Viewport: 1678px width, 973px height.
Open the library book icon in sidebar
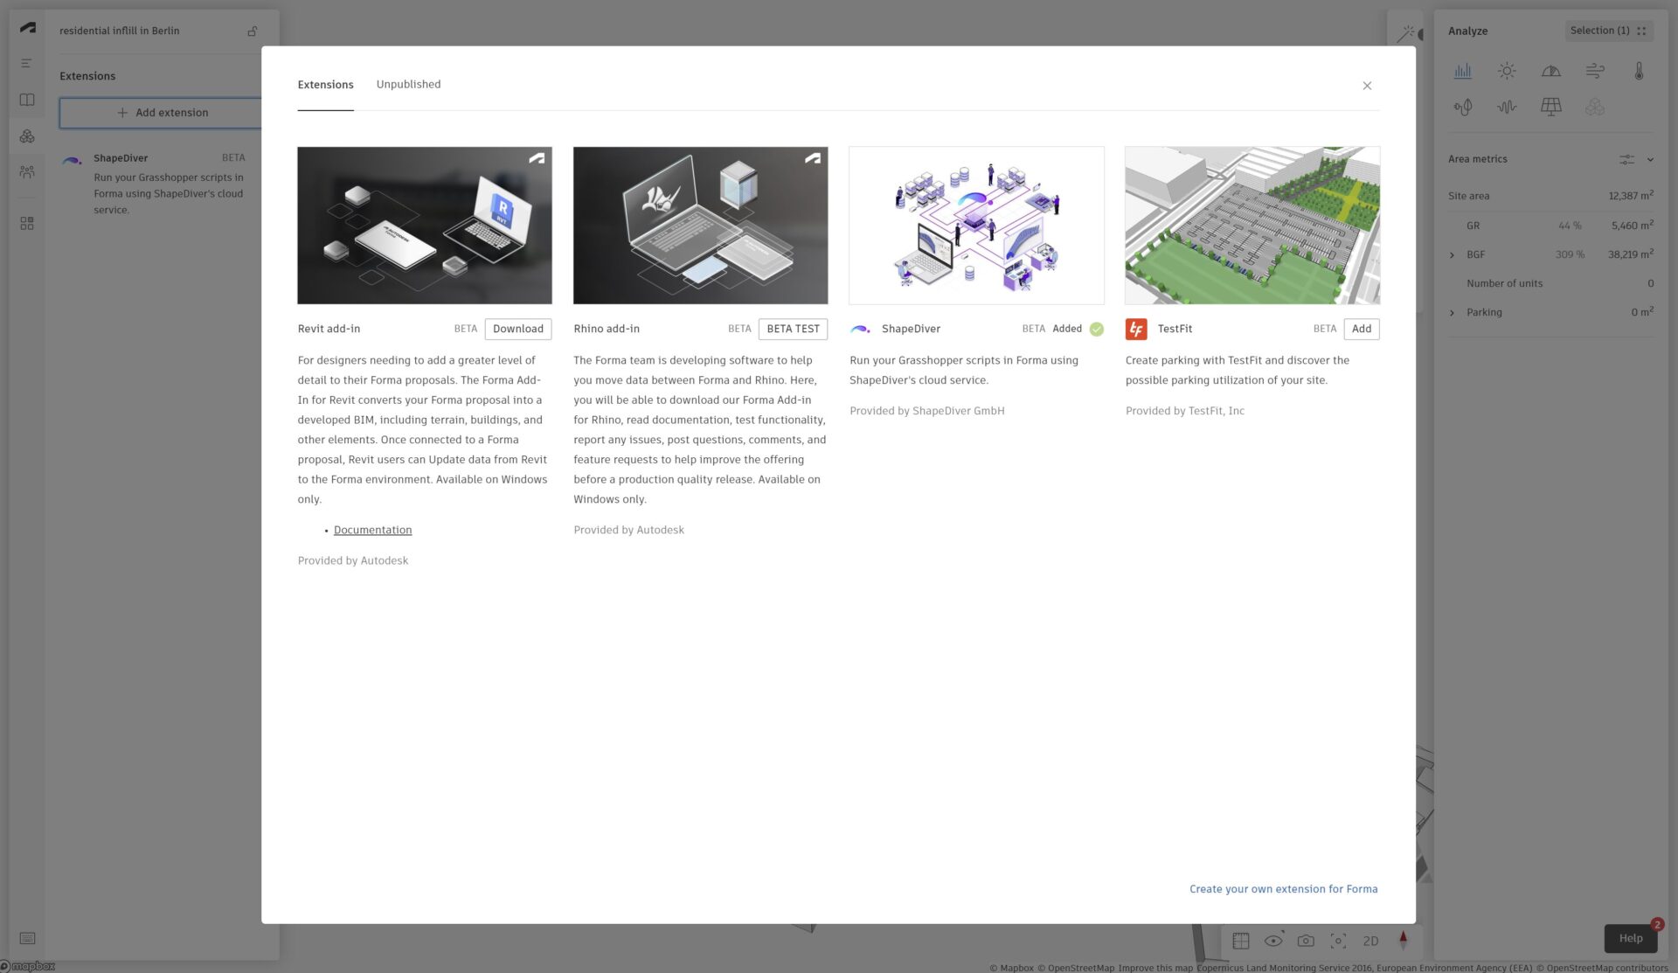27,100
